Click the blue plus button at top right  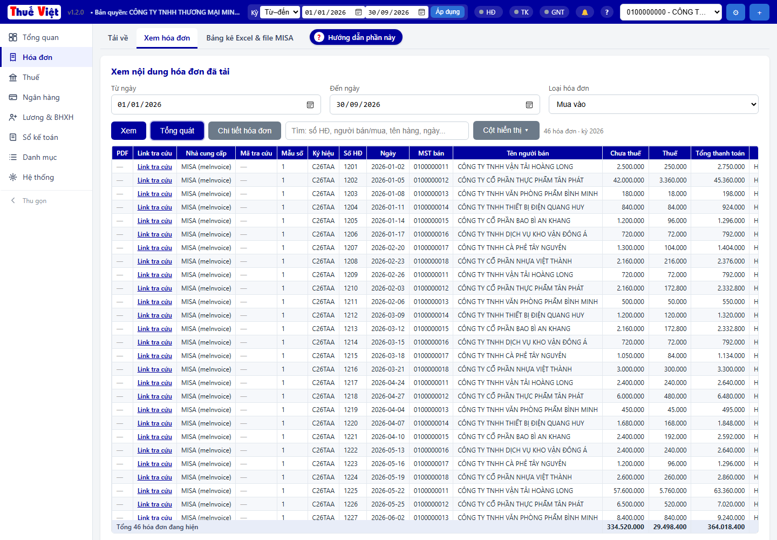coord(759,12)
